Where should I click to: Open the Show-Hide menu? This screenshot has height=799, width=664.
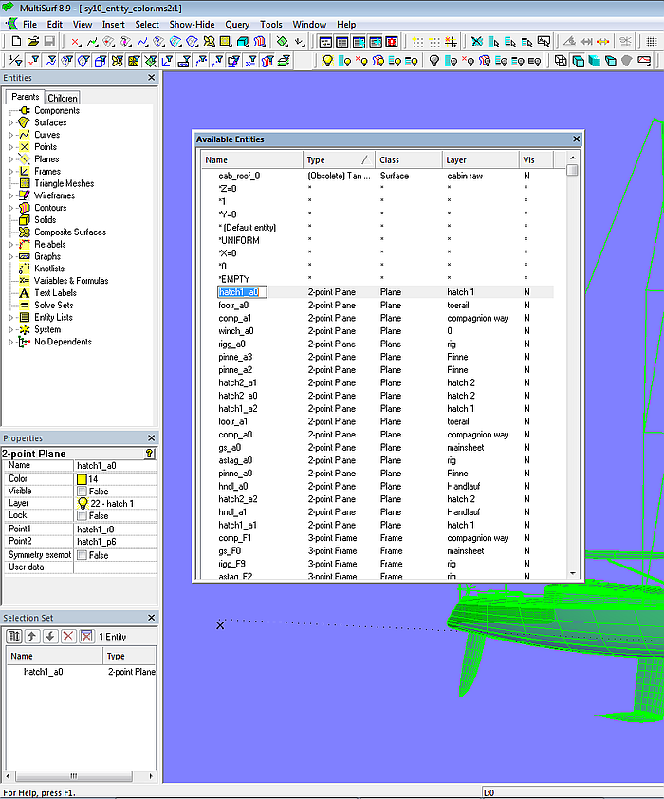click(192, 24)
